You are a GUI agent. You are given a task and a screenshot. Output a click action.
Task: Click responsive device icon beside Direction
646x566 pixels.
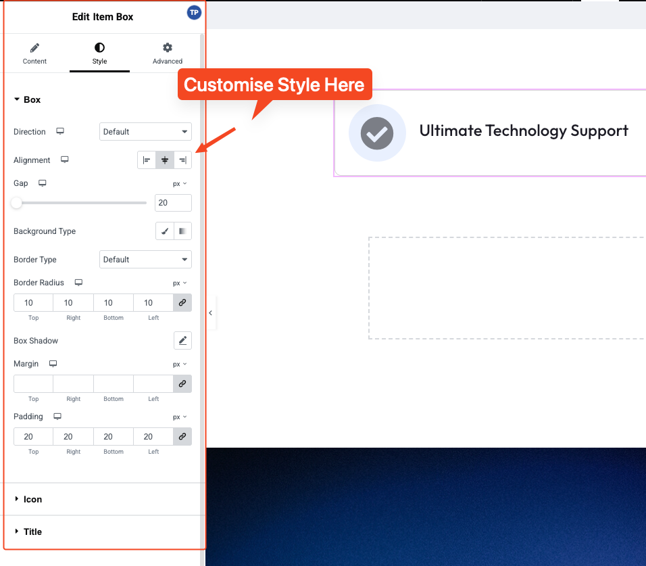click(x=60, y=132)
